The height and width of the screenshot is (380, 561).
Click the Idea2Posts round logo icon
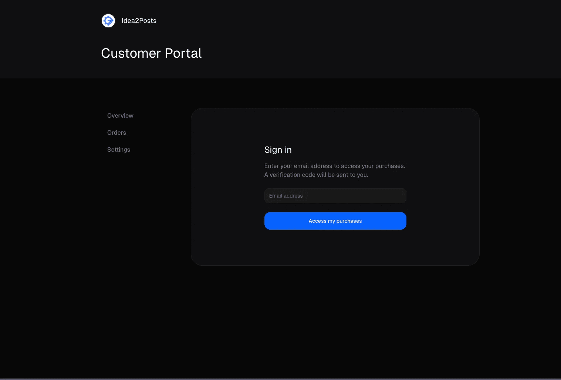tap(108, 21)
